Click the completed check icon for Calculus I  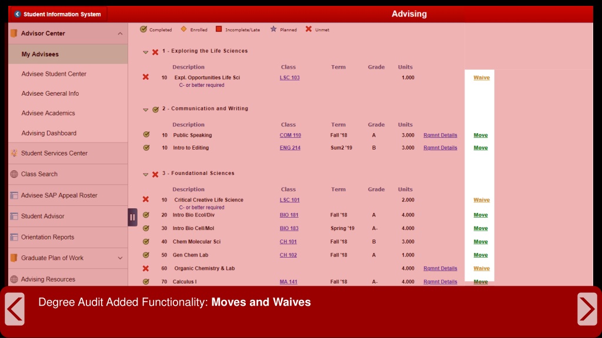pos(146,281)
